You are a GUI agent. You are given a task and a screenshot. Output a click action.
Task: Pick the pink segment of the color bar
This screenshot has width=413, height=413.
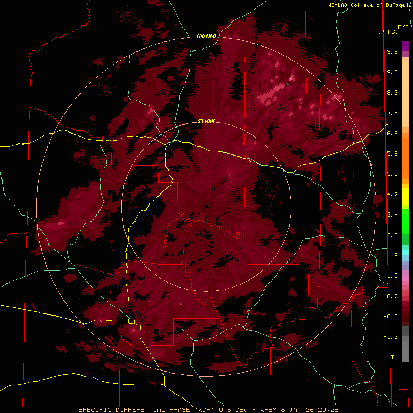(x=405, y=278)
